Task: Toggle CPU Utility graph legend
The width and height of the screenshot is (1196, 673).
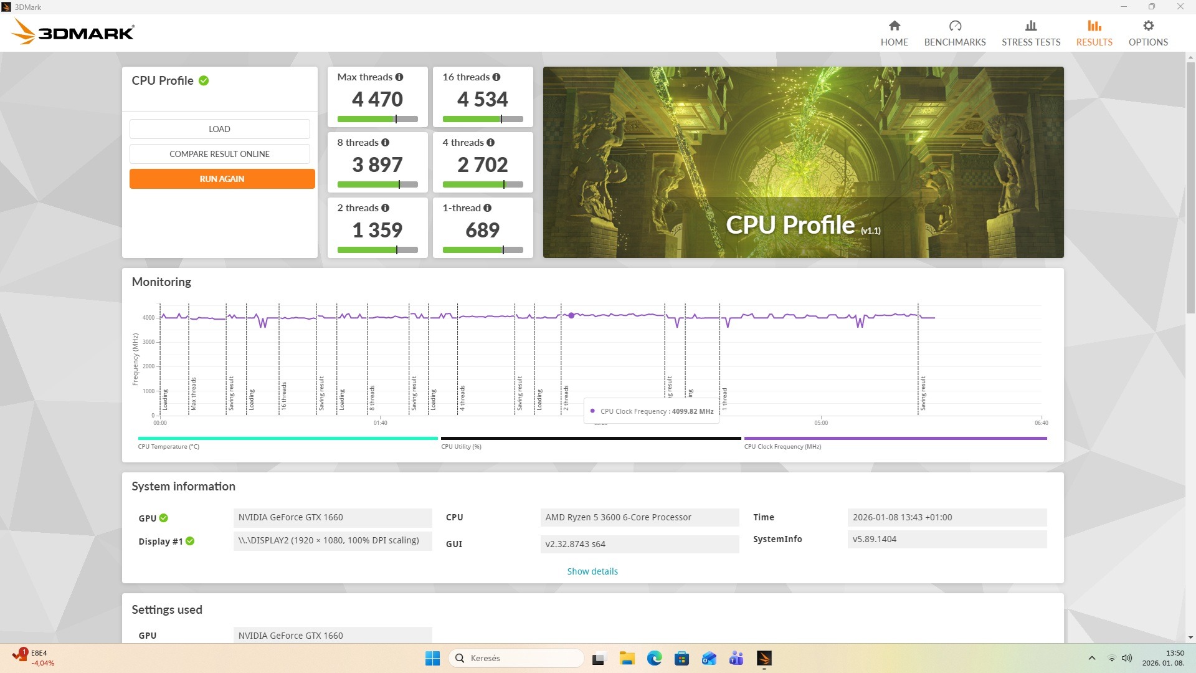Action: [x=461, y=446]
